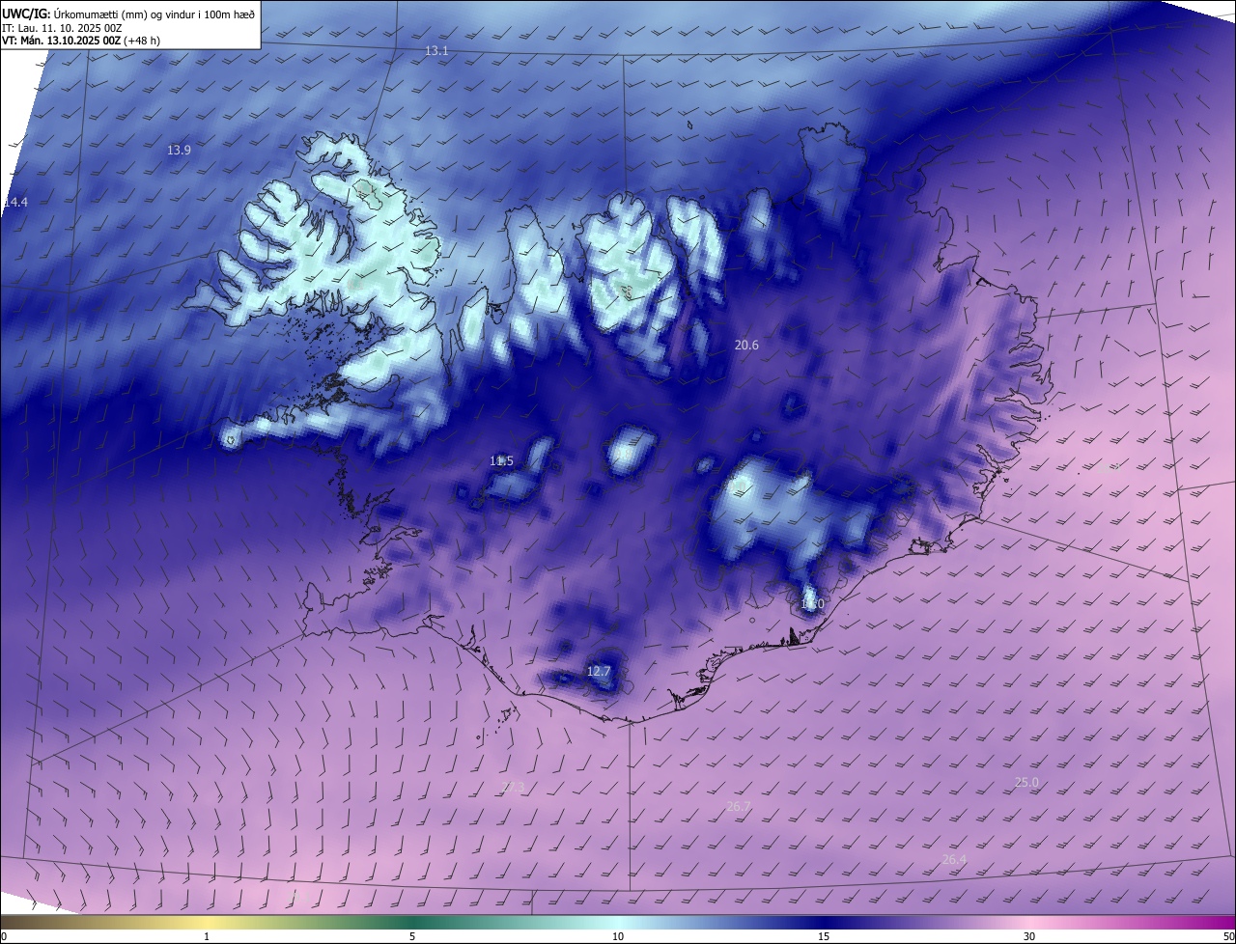Click the 12.7 value label on the map

pyautogui.click(x=599, y=671)
